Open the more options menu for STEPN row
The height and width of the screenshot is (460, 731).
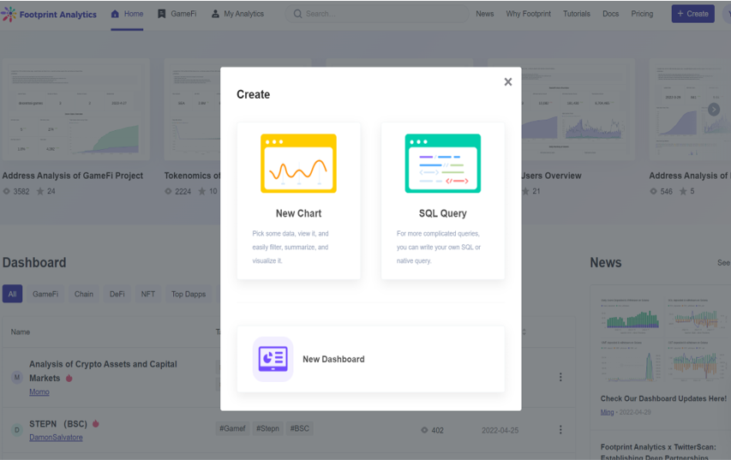pyautogui.click(x=560, y=430)
